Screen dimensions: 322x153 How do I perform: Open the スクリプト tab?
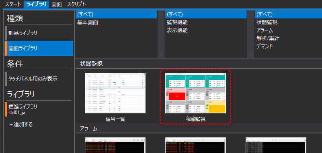[76, 4]
